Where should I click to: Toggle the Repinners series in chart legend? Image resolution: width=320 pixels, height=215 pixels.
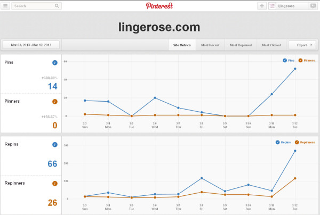tap(305, 142)
